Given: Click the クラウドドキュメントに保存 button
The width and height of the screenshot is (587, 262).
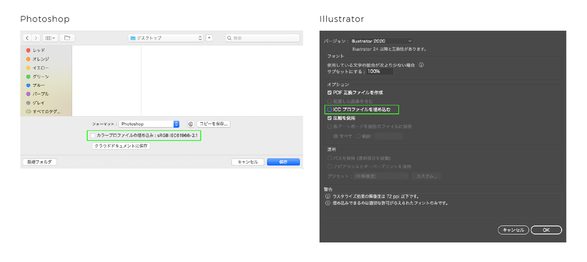Looking at the screenshot, I should point(121,146).
